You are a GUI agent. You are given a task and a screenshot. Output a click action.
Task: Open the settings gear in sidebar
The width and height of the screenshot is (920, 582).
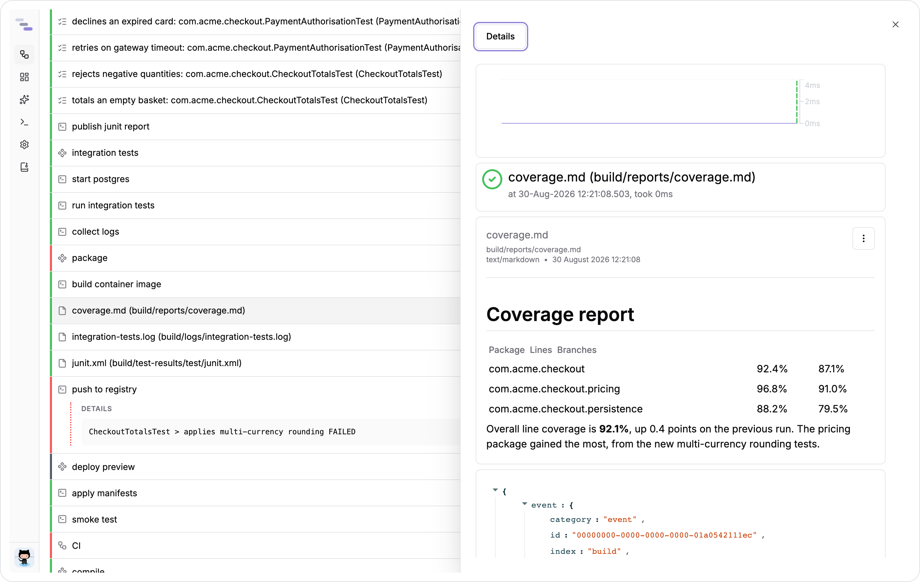coord(24,145)
